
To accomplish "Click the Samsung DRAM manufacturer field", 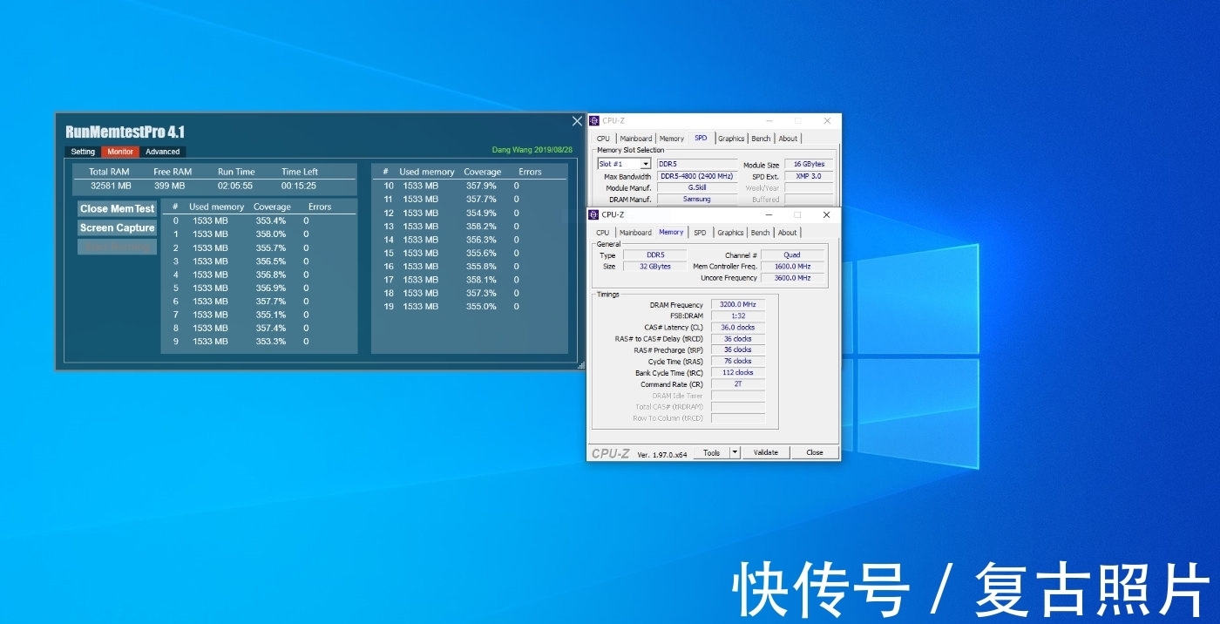I will pyautogui.click(x=697, y=199).
